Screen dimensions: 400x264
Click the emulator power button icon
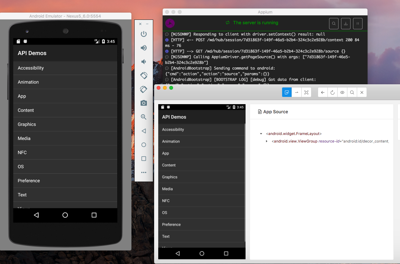144,34
